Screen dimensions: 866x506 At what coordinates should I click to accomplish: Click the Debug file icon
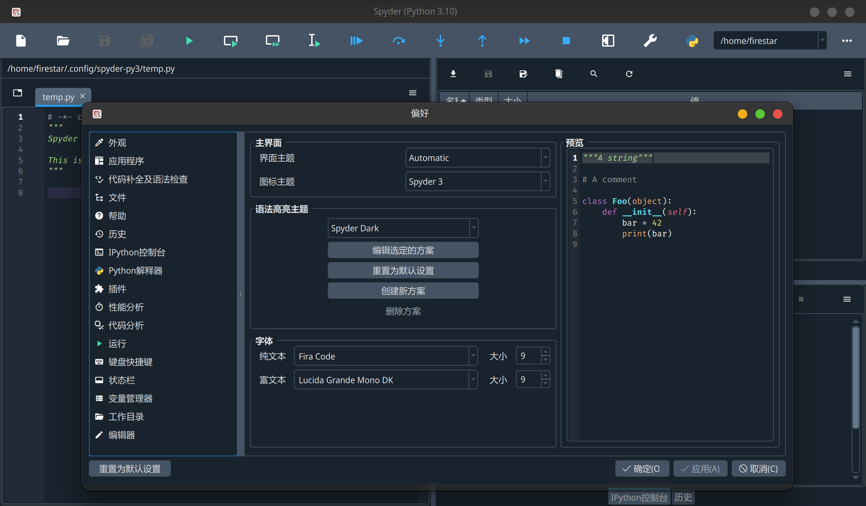(356, 41)
